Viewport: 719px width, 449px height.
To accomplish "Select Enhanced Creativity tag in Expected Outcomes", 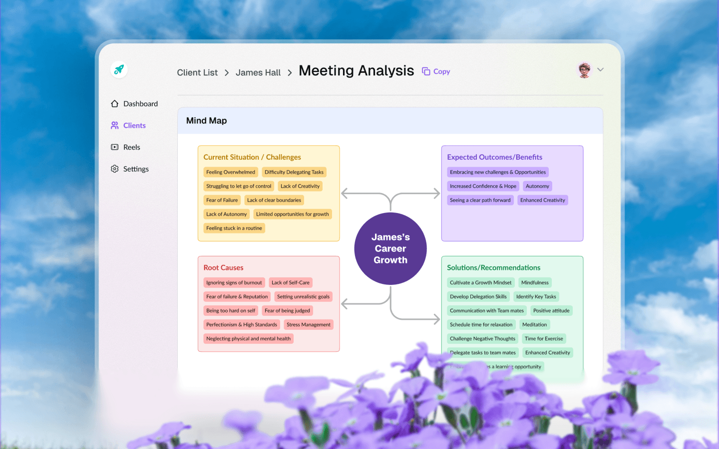I will click(x=543, y=200).
